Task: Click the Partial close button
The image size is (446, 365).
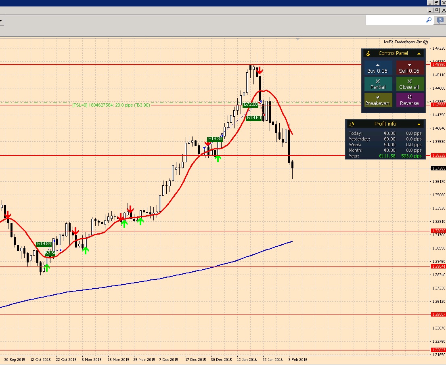Action: coord(378,84)
